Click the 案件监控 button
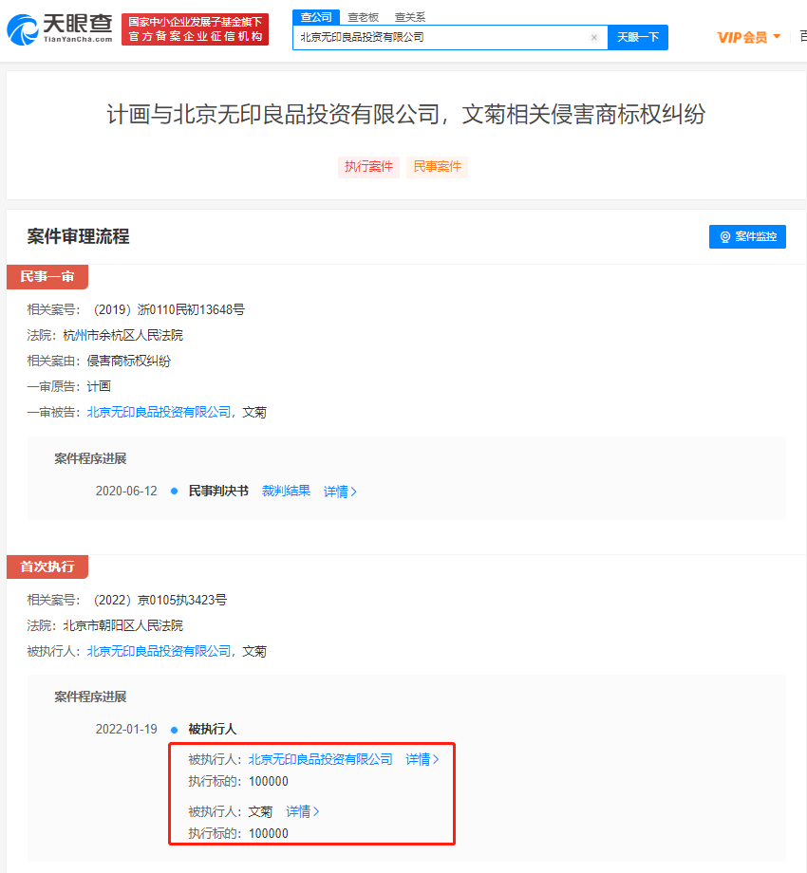Viewport: 807px width, 873px height. click(x=747, y=236)
